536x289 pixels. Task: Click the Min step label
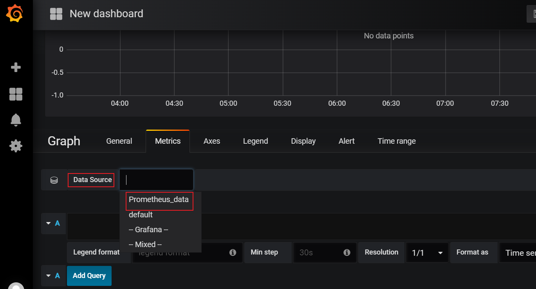[264, 252]
